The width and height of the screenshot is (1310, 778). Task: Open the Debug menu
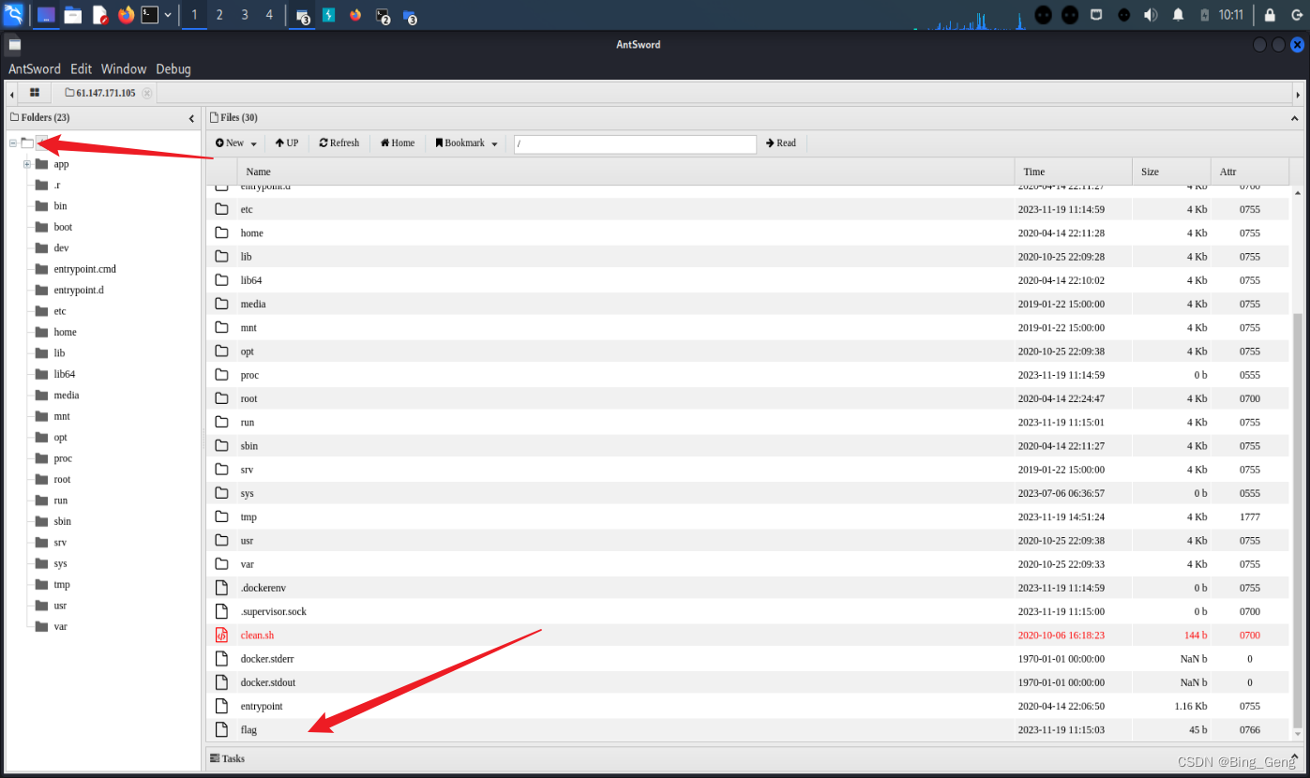[x=173, y=68]
